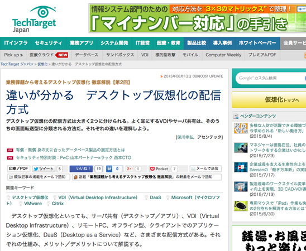This screenshot has width=306, height=251.
Task: Click the lightbulb icon beside VMware
Action: 20,204
